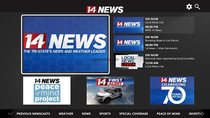Go to News category
The image size is (210, 118).
click(86, 114)
